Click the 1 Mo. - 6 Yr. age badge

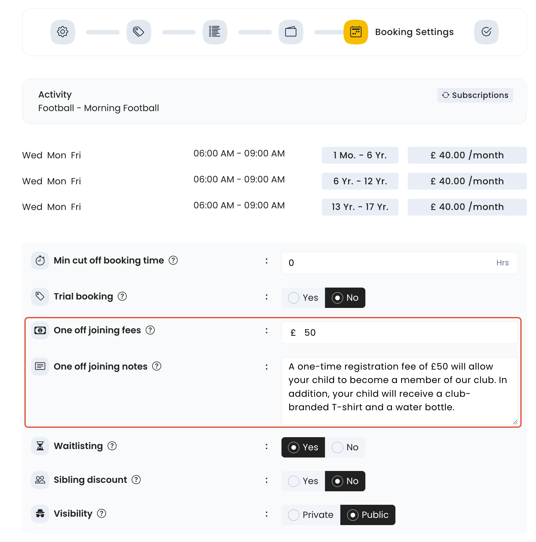tap(360, 155)
